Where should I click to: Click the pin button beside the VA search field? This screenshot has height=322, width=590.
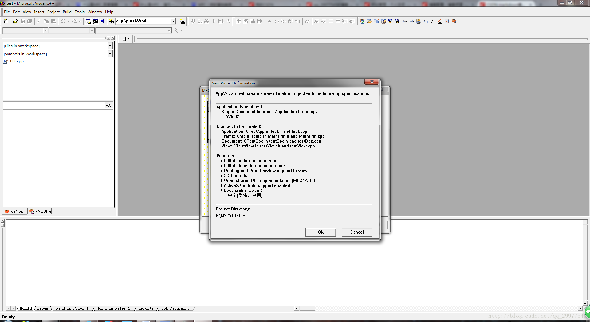(109, 105)
